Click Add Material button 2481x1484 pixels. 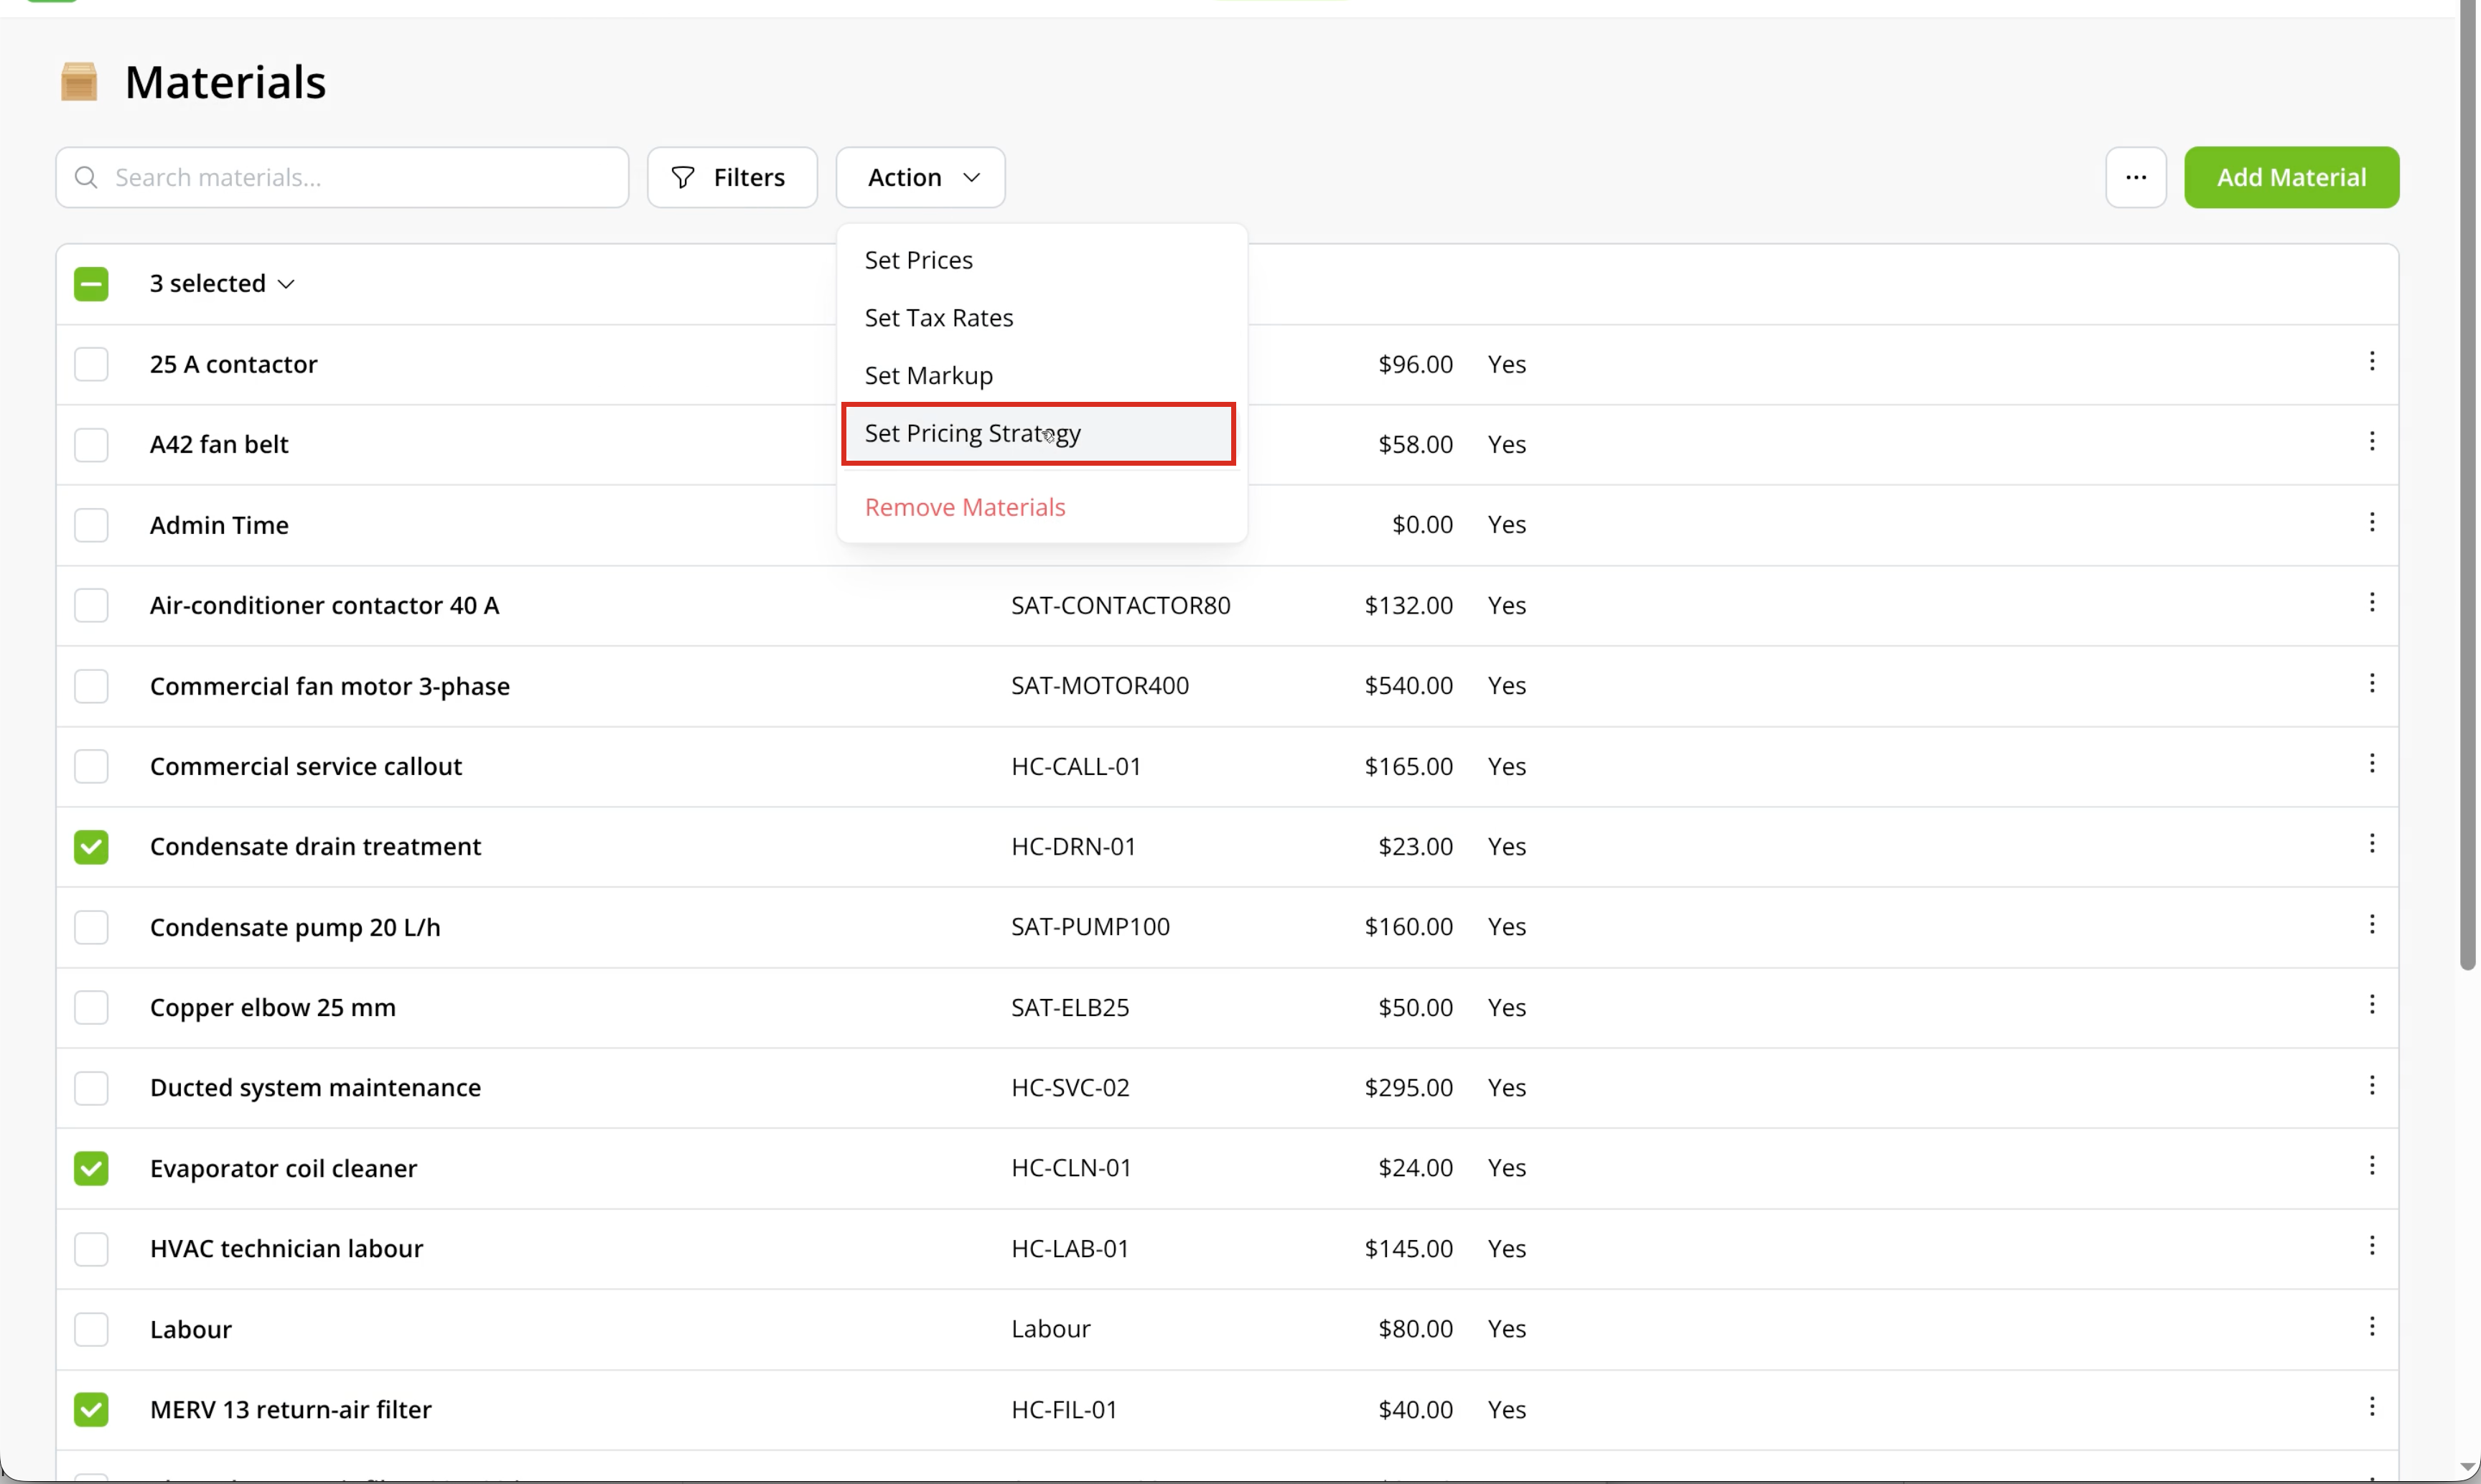pos(2291,178)
